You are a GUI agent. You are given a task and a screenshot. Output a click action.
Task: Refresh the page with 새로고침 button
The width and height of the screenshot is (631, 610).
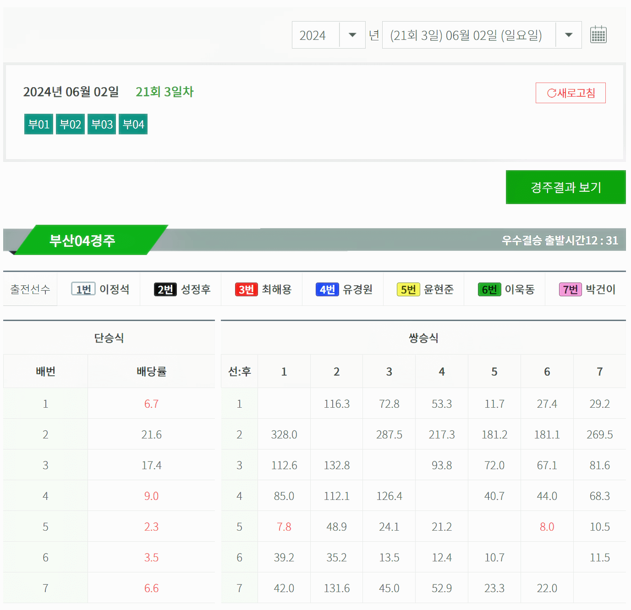[571, 93]
